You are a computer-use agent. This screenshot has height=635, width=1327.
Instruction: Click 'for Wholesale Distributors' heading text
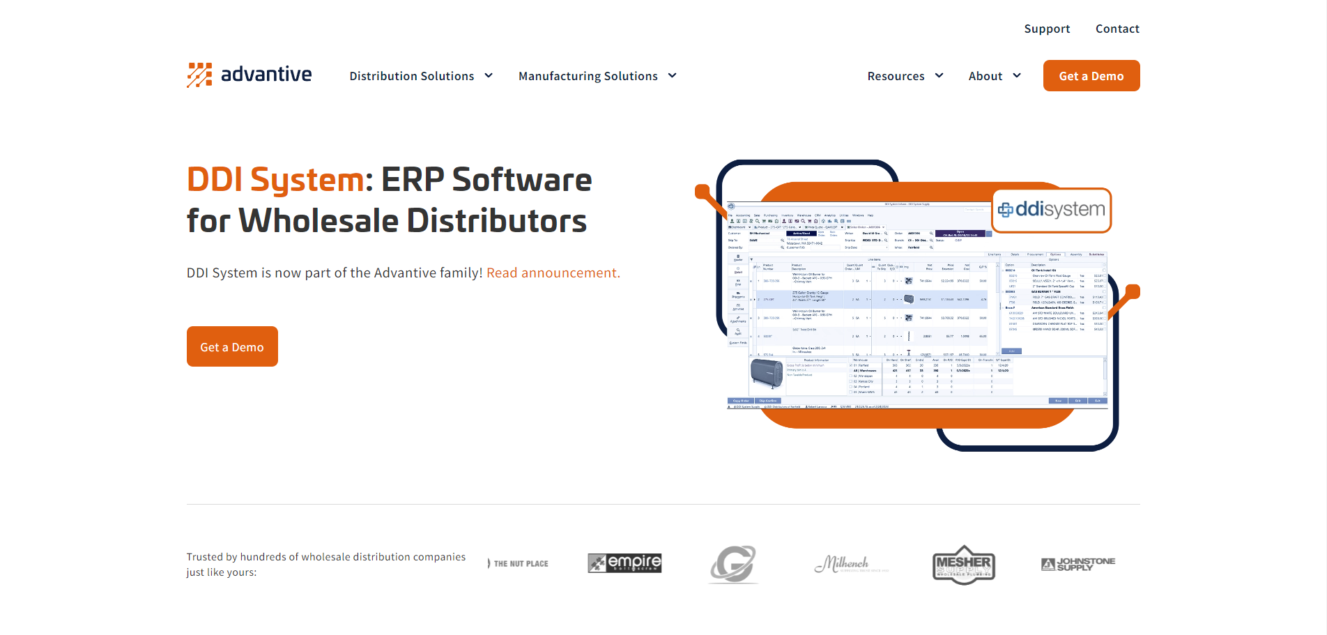click(387, 221)
